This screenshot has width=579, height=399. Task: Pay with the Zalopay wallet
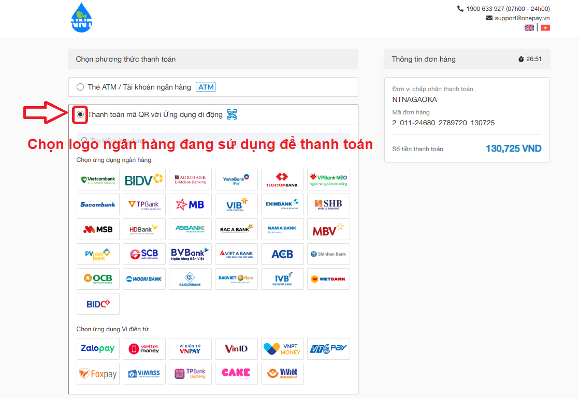coord(98,349)
